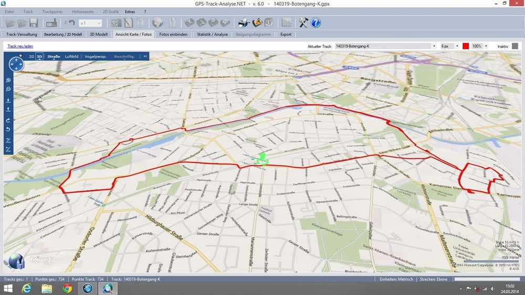The height and width of the screenshot is (295, 525).
Task: Switch to Export tab
Action: pyautogui.click(x=286, y=34)
